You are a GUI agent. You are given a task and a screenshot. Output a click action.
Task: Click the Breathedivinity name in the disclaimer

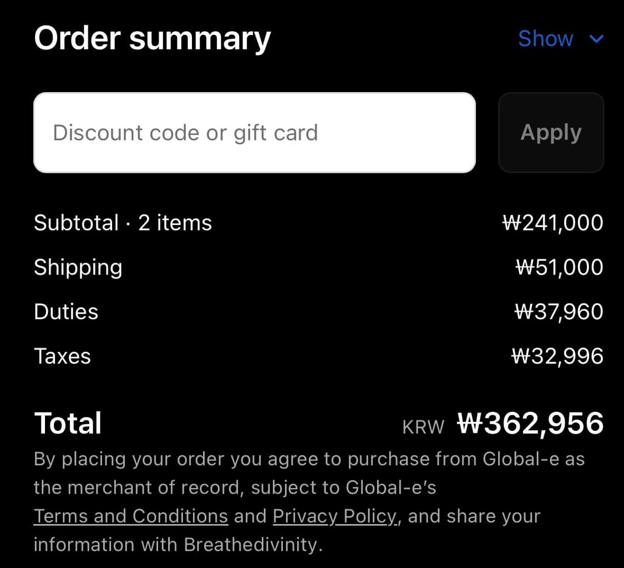[252, 544]
